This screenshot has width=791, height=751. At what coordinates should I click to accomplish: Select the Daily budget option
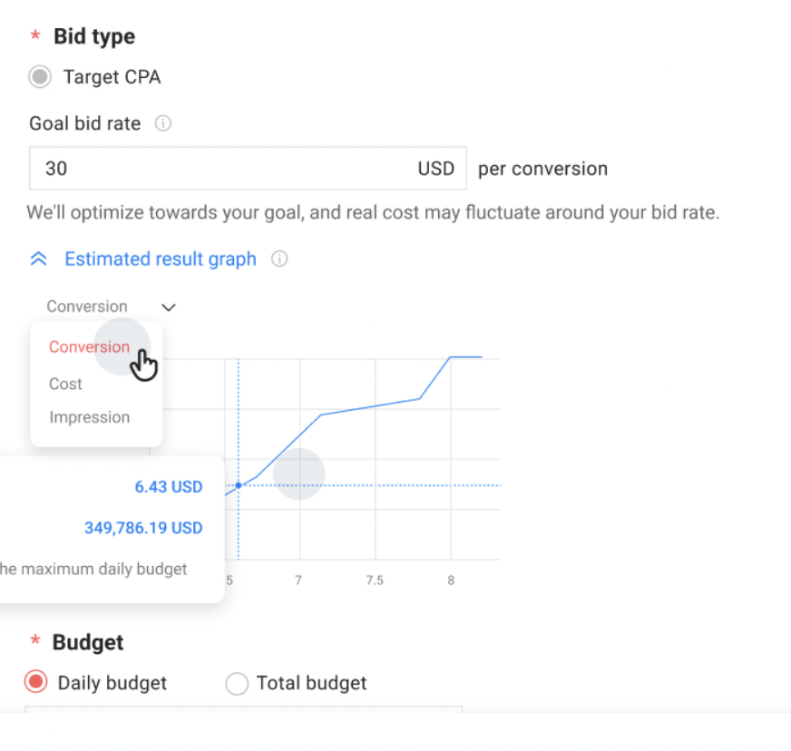34,683
